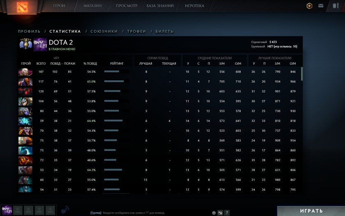The image size is (345, 216).
Task: Select hero portrait in the 54-games row
Action: 25,189
